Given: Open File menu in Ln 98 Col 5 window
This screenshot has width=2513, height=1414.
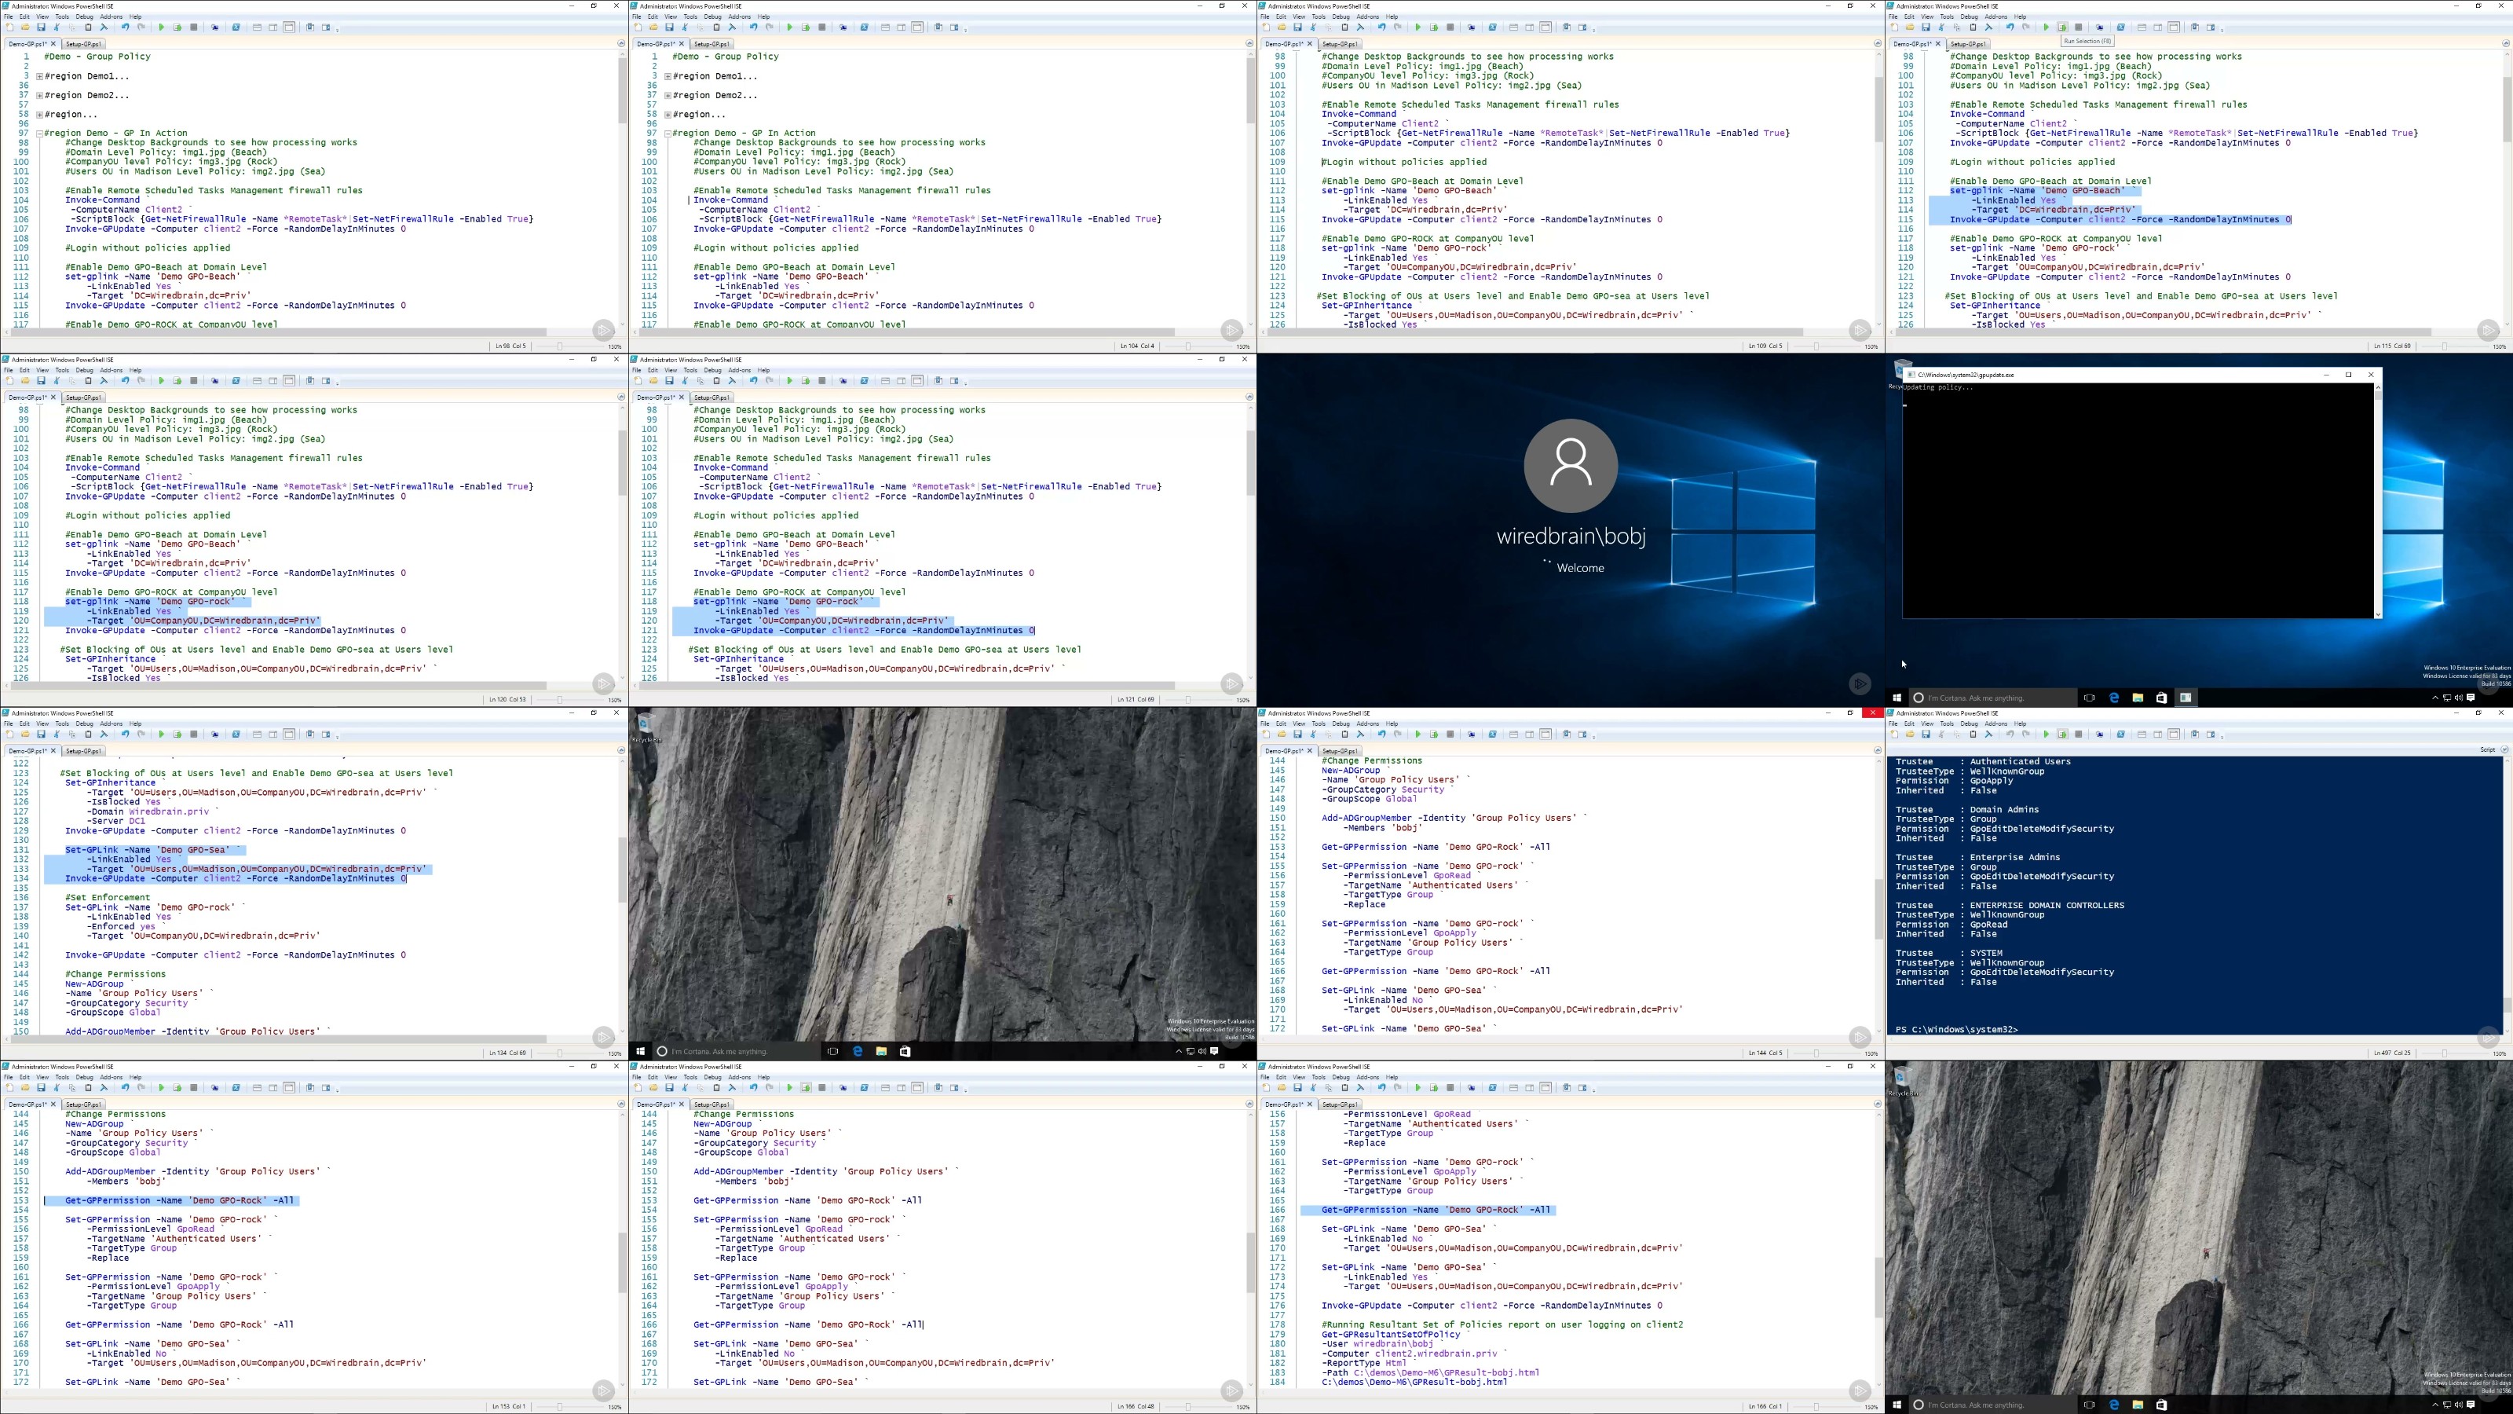Looking at the screenshot, I should 9,16.
